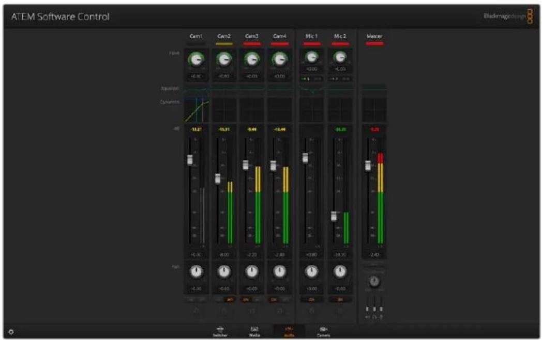The height and width of the screenshot is (340, 542).
Task: Open the Mic 1 equalizer curve
Action: pyautogui.click(x=311, y=90)
